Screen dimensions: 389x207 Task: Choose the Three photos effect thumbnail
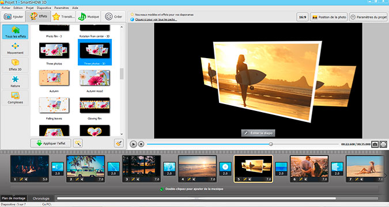(54, 50)
